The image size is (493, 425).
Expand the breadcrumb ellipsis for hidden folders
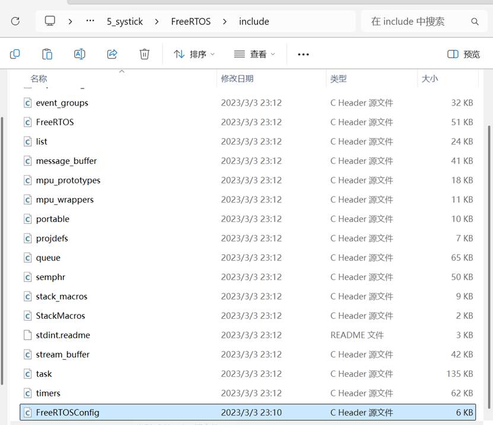(90, 21)
